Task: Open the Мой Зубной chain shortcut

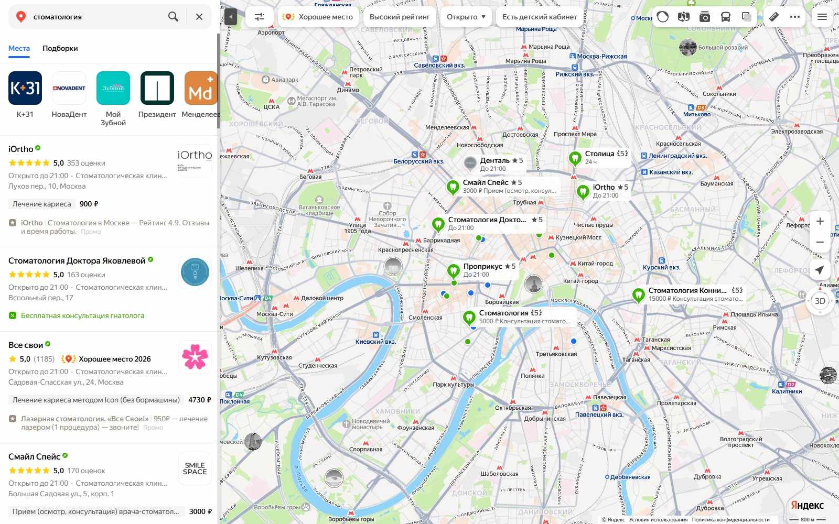Action: click(x=113, y=99)
